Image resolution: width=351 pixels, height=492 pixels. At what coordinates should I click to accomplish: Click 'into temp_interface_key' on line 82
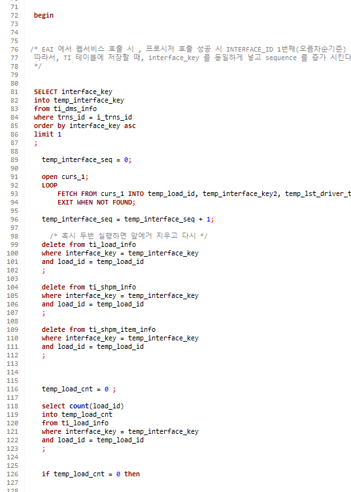[79, 101]
